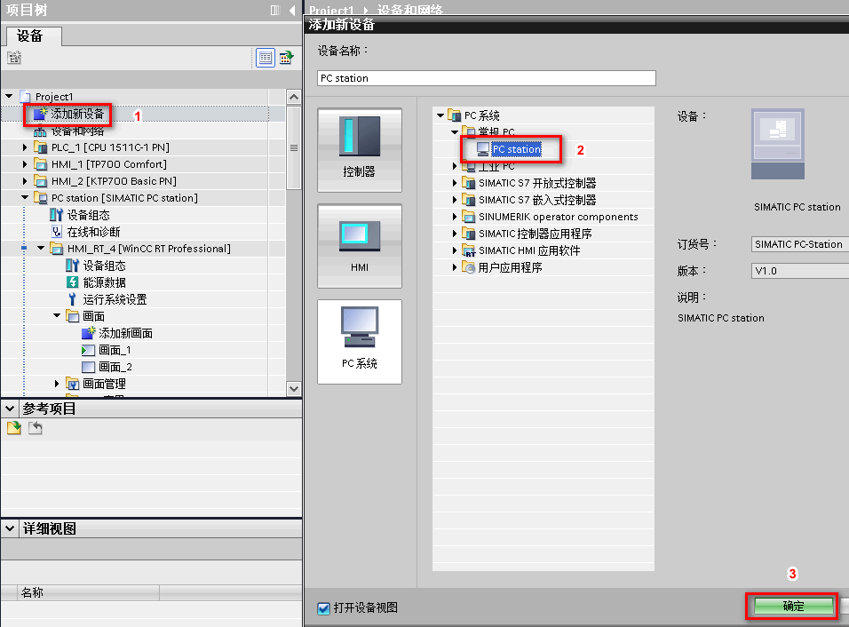The height and width of the screenshot is (627, 849).
Task: Expand the 画面管理 node
Action: coord(57,384)
